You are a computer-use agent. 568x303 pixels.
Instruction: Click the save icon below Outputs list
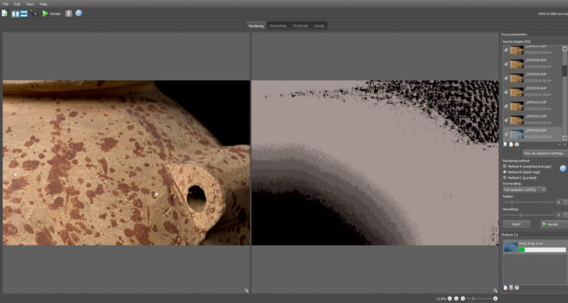511,288
